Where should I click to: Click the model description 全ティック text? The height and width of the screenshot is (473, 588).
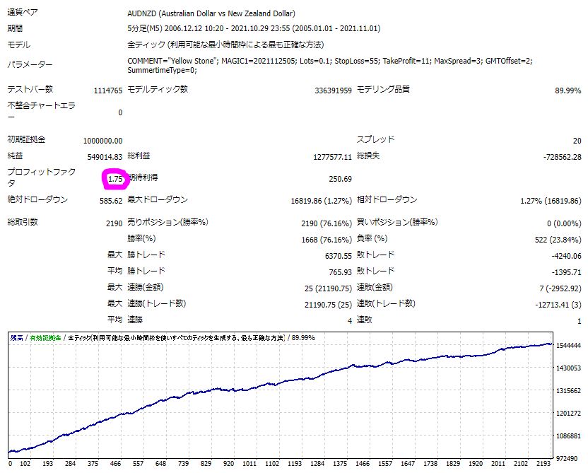225,45
